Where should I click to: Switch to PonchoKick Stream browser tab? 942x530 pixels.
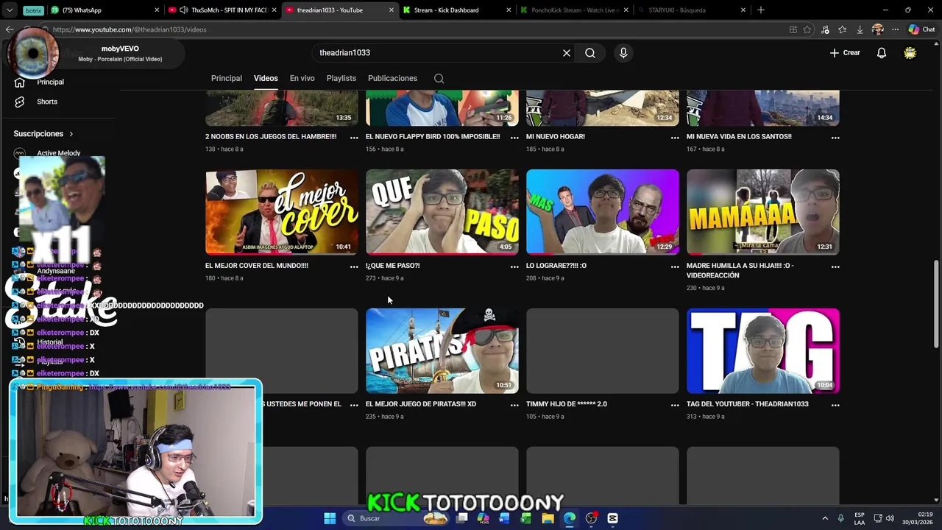[x=573, y=10]
